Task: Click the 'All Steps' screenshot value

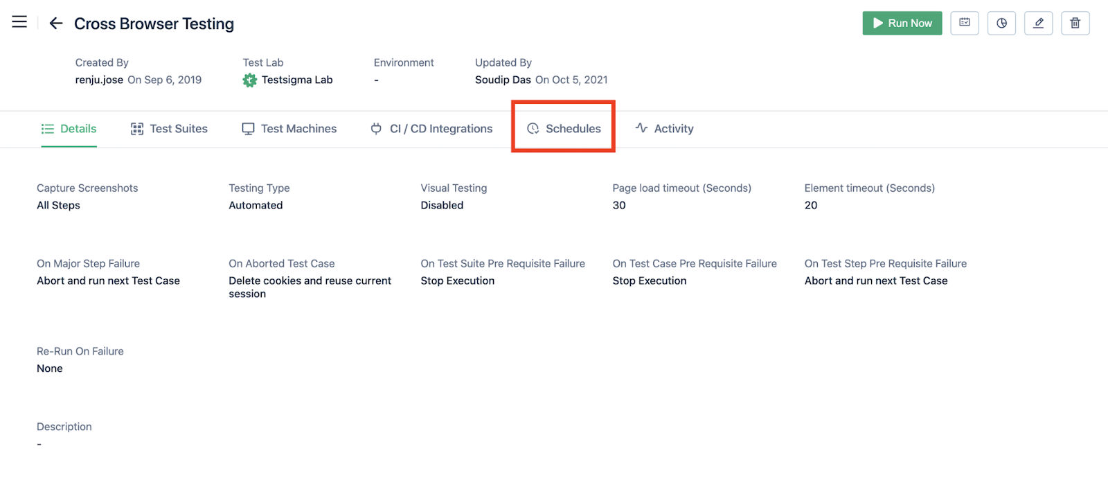Action: (58, 205)
